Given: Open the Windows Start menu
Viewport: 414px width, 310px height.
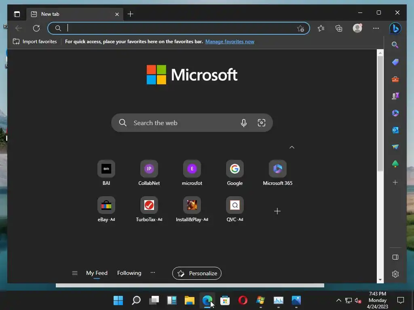Looking at the screenshot, I should point(118,300).
